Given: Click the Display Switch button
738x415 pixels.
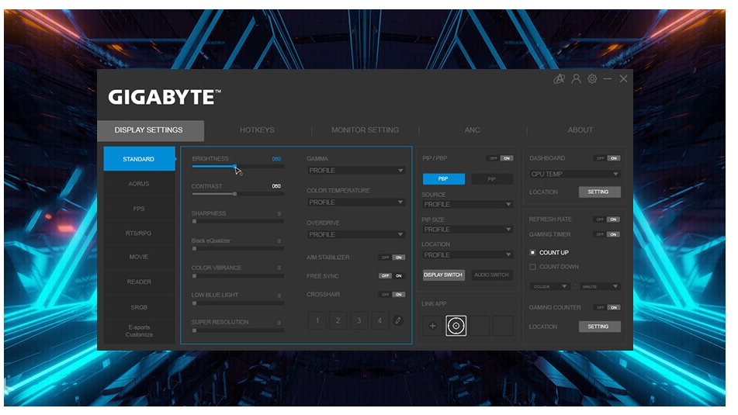Looking at the screenshot, I should 443,275.
